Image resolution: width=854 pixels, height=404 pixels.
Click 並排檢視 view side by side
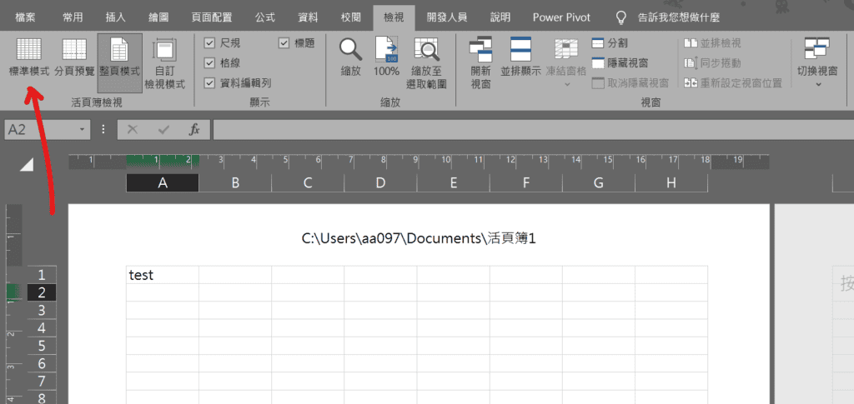pos(712,43)
